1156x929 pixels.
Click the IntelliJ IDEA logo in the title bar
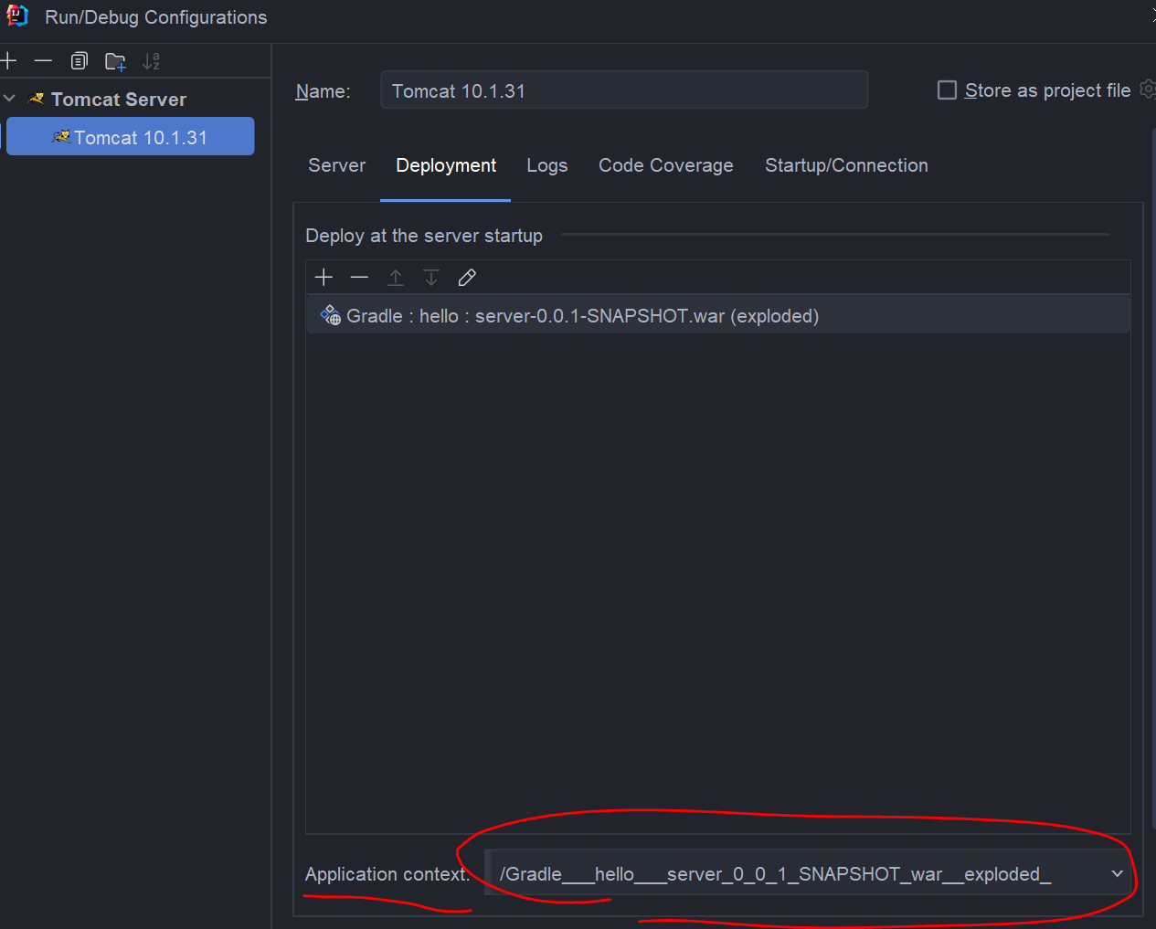click(x=17, y=16)
